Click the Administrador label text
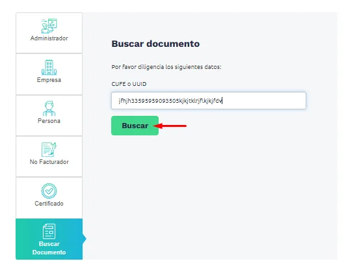 pyautogui.click(x=49, y=38)
